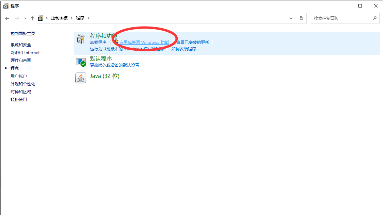Open the Java (32-bit) icon
The image size is (383, 215).
[x=80, y=78]
